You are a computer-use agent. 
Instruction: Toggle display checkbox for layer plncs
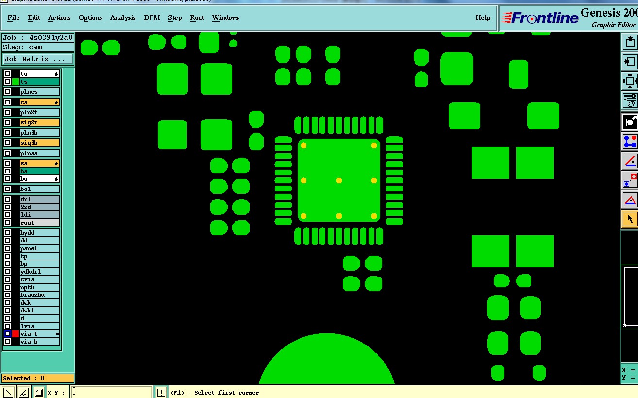pyautogui.click(x=8, y=92)
